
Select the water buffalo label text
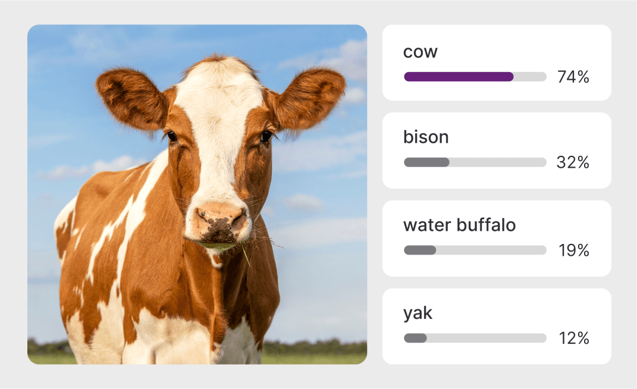459,225
